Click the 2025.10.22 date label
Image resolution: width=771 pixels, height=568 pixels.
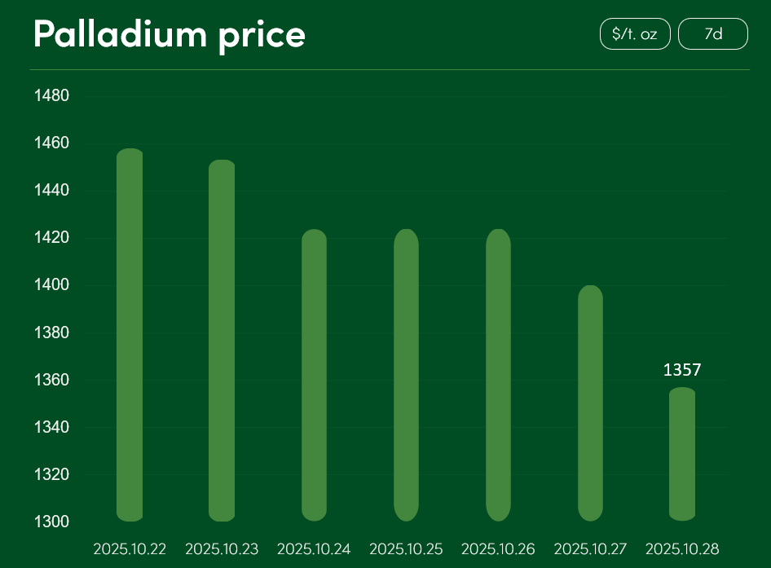[130, 549]
